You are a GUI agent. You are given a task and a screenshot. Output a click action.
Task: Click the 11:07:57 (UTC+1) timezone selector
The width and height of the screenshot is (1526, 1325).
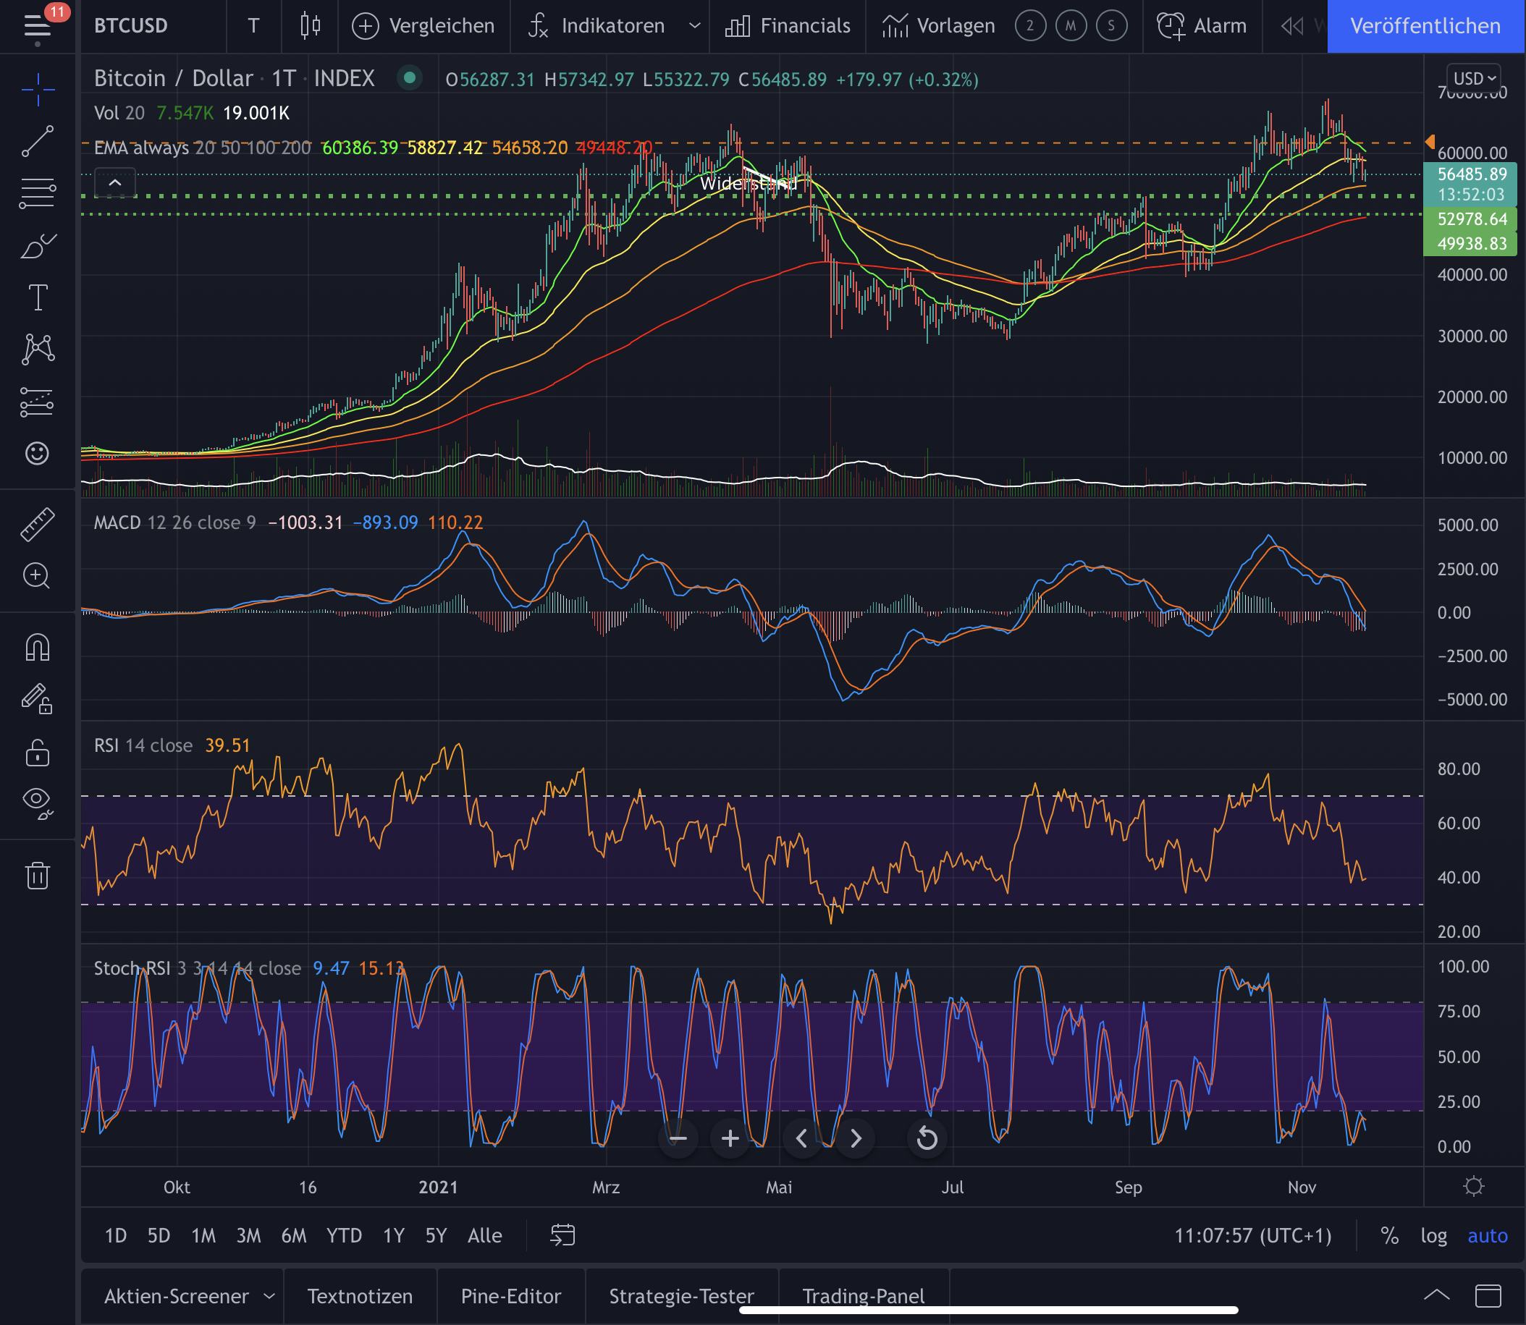pyautogui.click(x=1252, y=1235)
